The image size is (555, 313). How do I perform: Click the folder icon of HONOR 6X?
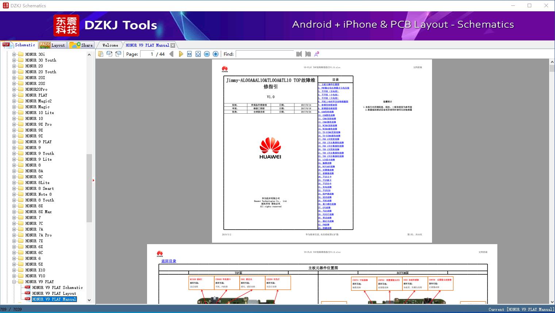pos(21,247)
